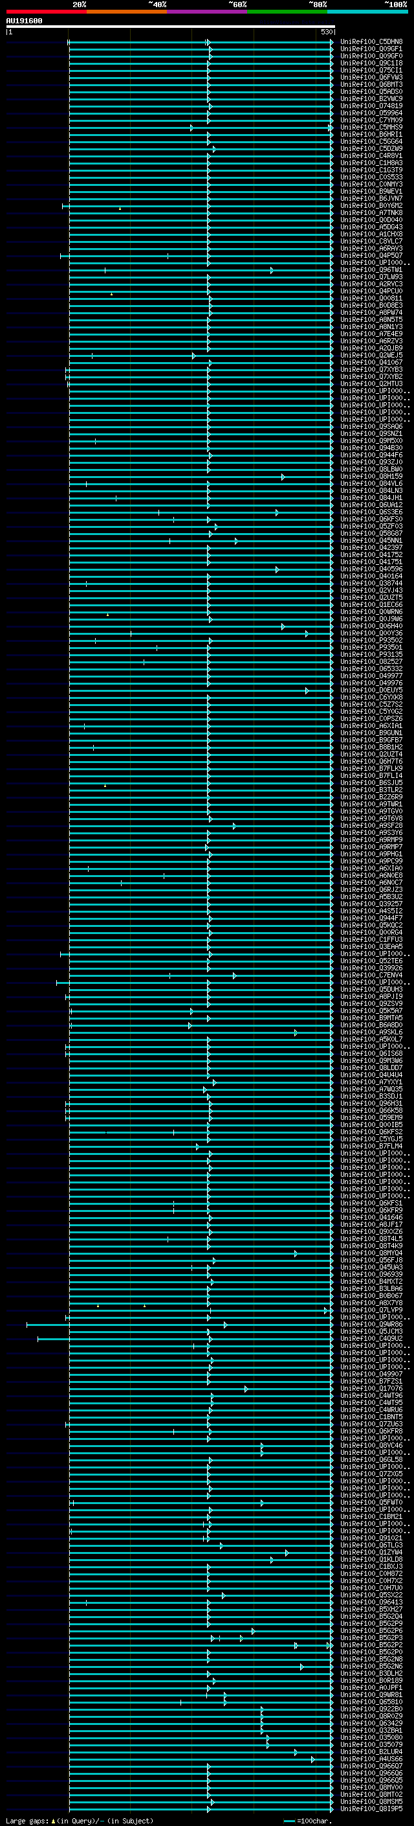414x1826 pixels.
Task: Select the UniRef100_B0Y6M2 label
Action: click(x=371, y=205)
